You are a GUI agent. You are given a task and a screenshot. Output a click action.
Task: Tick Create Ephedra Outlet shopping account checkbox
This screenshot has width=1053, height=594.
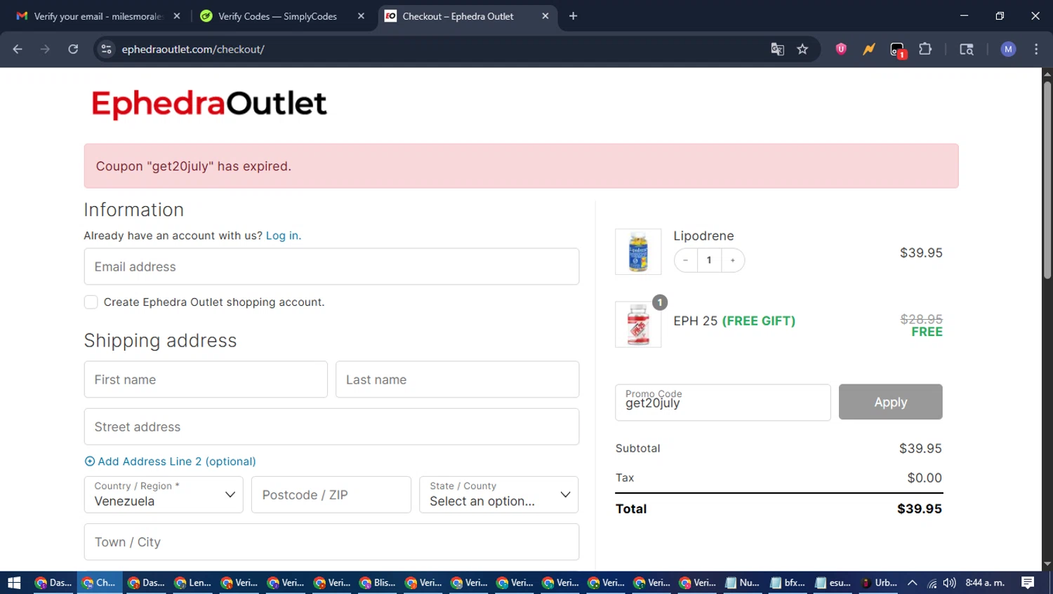(x=91, y=302)
